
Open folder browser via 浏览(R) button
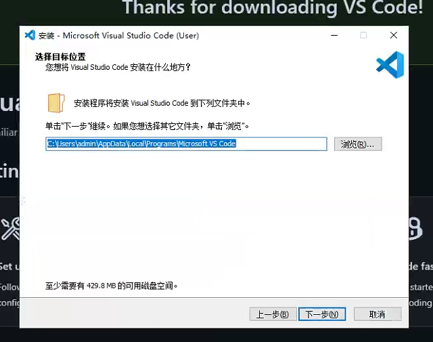tap(358, 144)
